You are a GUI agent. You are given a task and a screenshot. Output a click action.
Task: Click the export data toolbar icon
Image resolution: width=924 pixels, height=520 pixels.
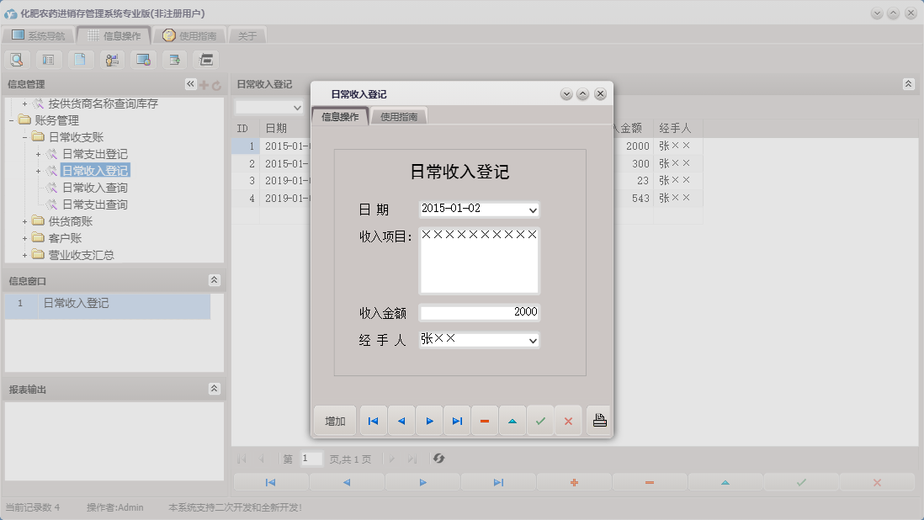(x=173, y=60)
